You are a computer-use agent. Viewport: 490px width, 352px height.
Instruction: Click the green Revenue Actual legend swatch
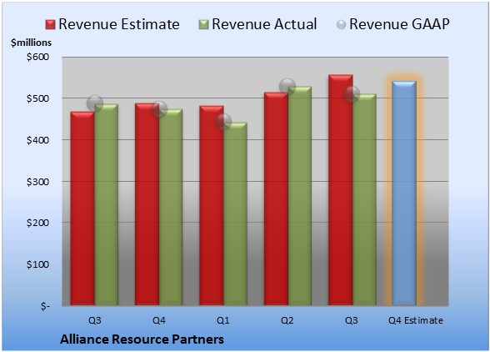pyautogui.click(x=203, y=25)
